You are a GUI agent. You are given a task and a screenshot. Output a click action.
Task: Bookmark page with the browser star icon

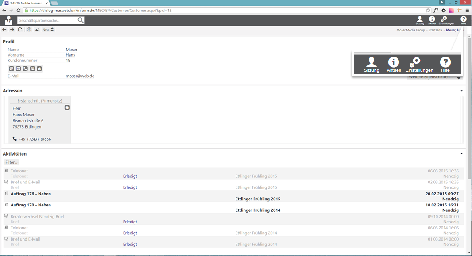(x=428, y=10)
